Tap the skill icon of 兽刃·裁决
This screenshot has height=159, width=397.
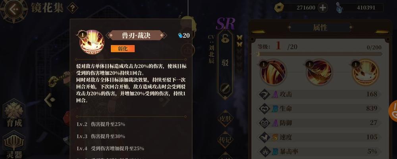coord(92,42)
